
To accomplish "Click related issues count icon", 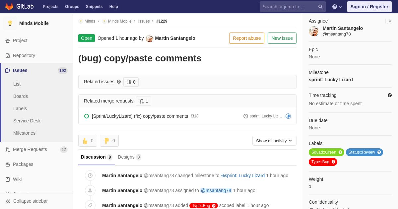I will pos(129,82).
